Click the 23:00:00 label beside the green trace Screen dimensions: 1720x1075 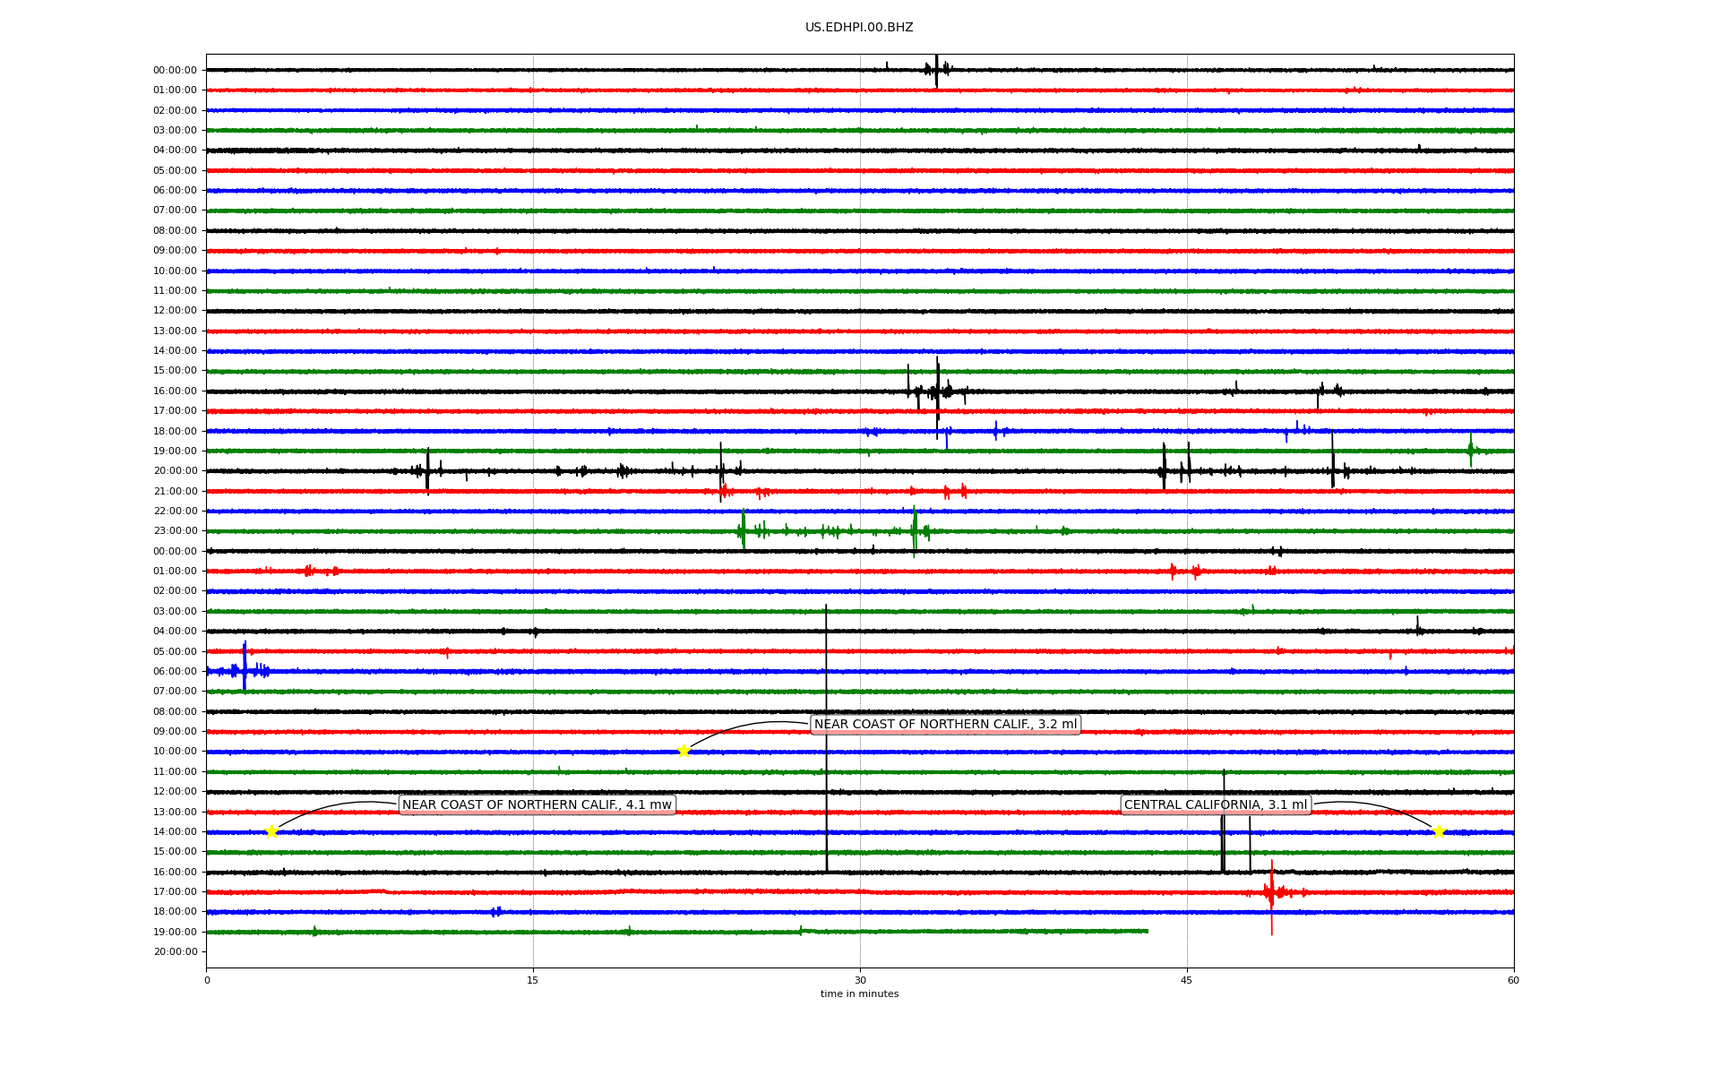[x=175, y=530]
